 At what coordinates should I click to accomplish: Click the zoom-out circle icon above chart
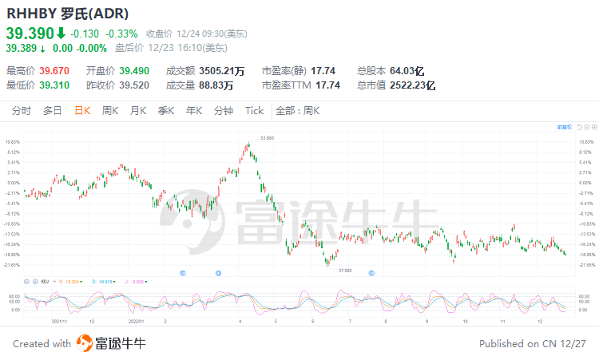[x=587, y=127]
